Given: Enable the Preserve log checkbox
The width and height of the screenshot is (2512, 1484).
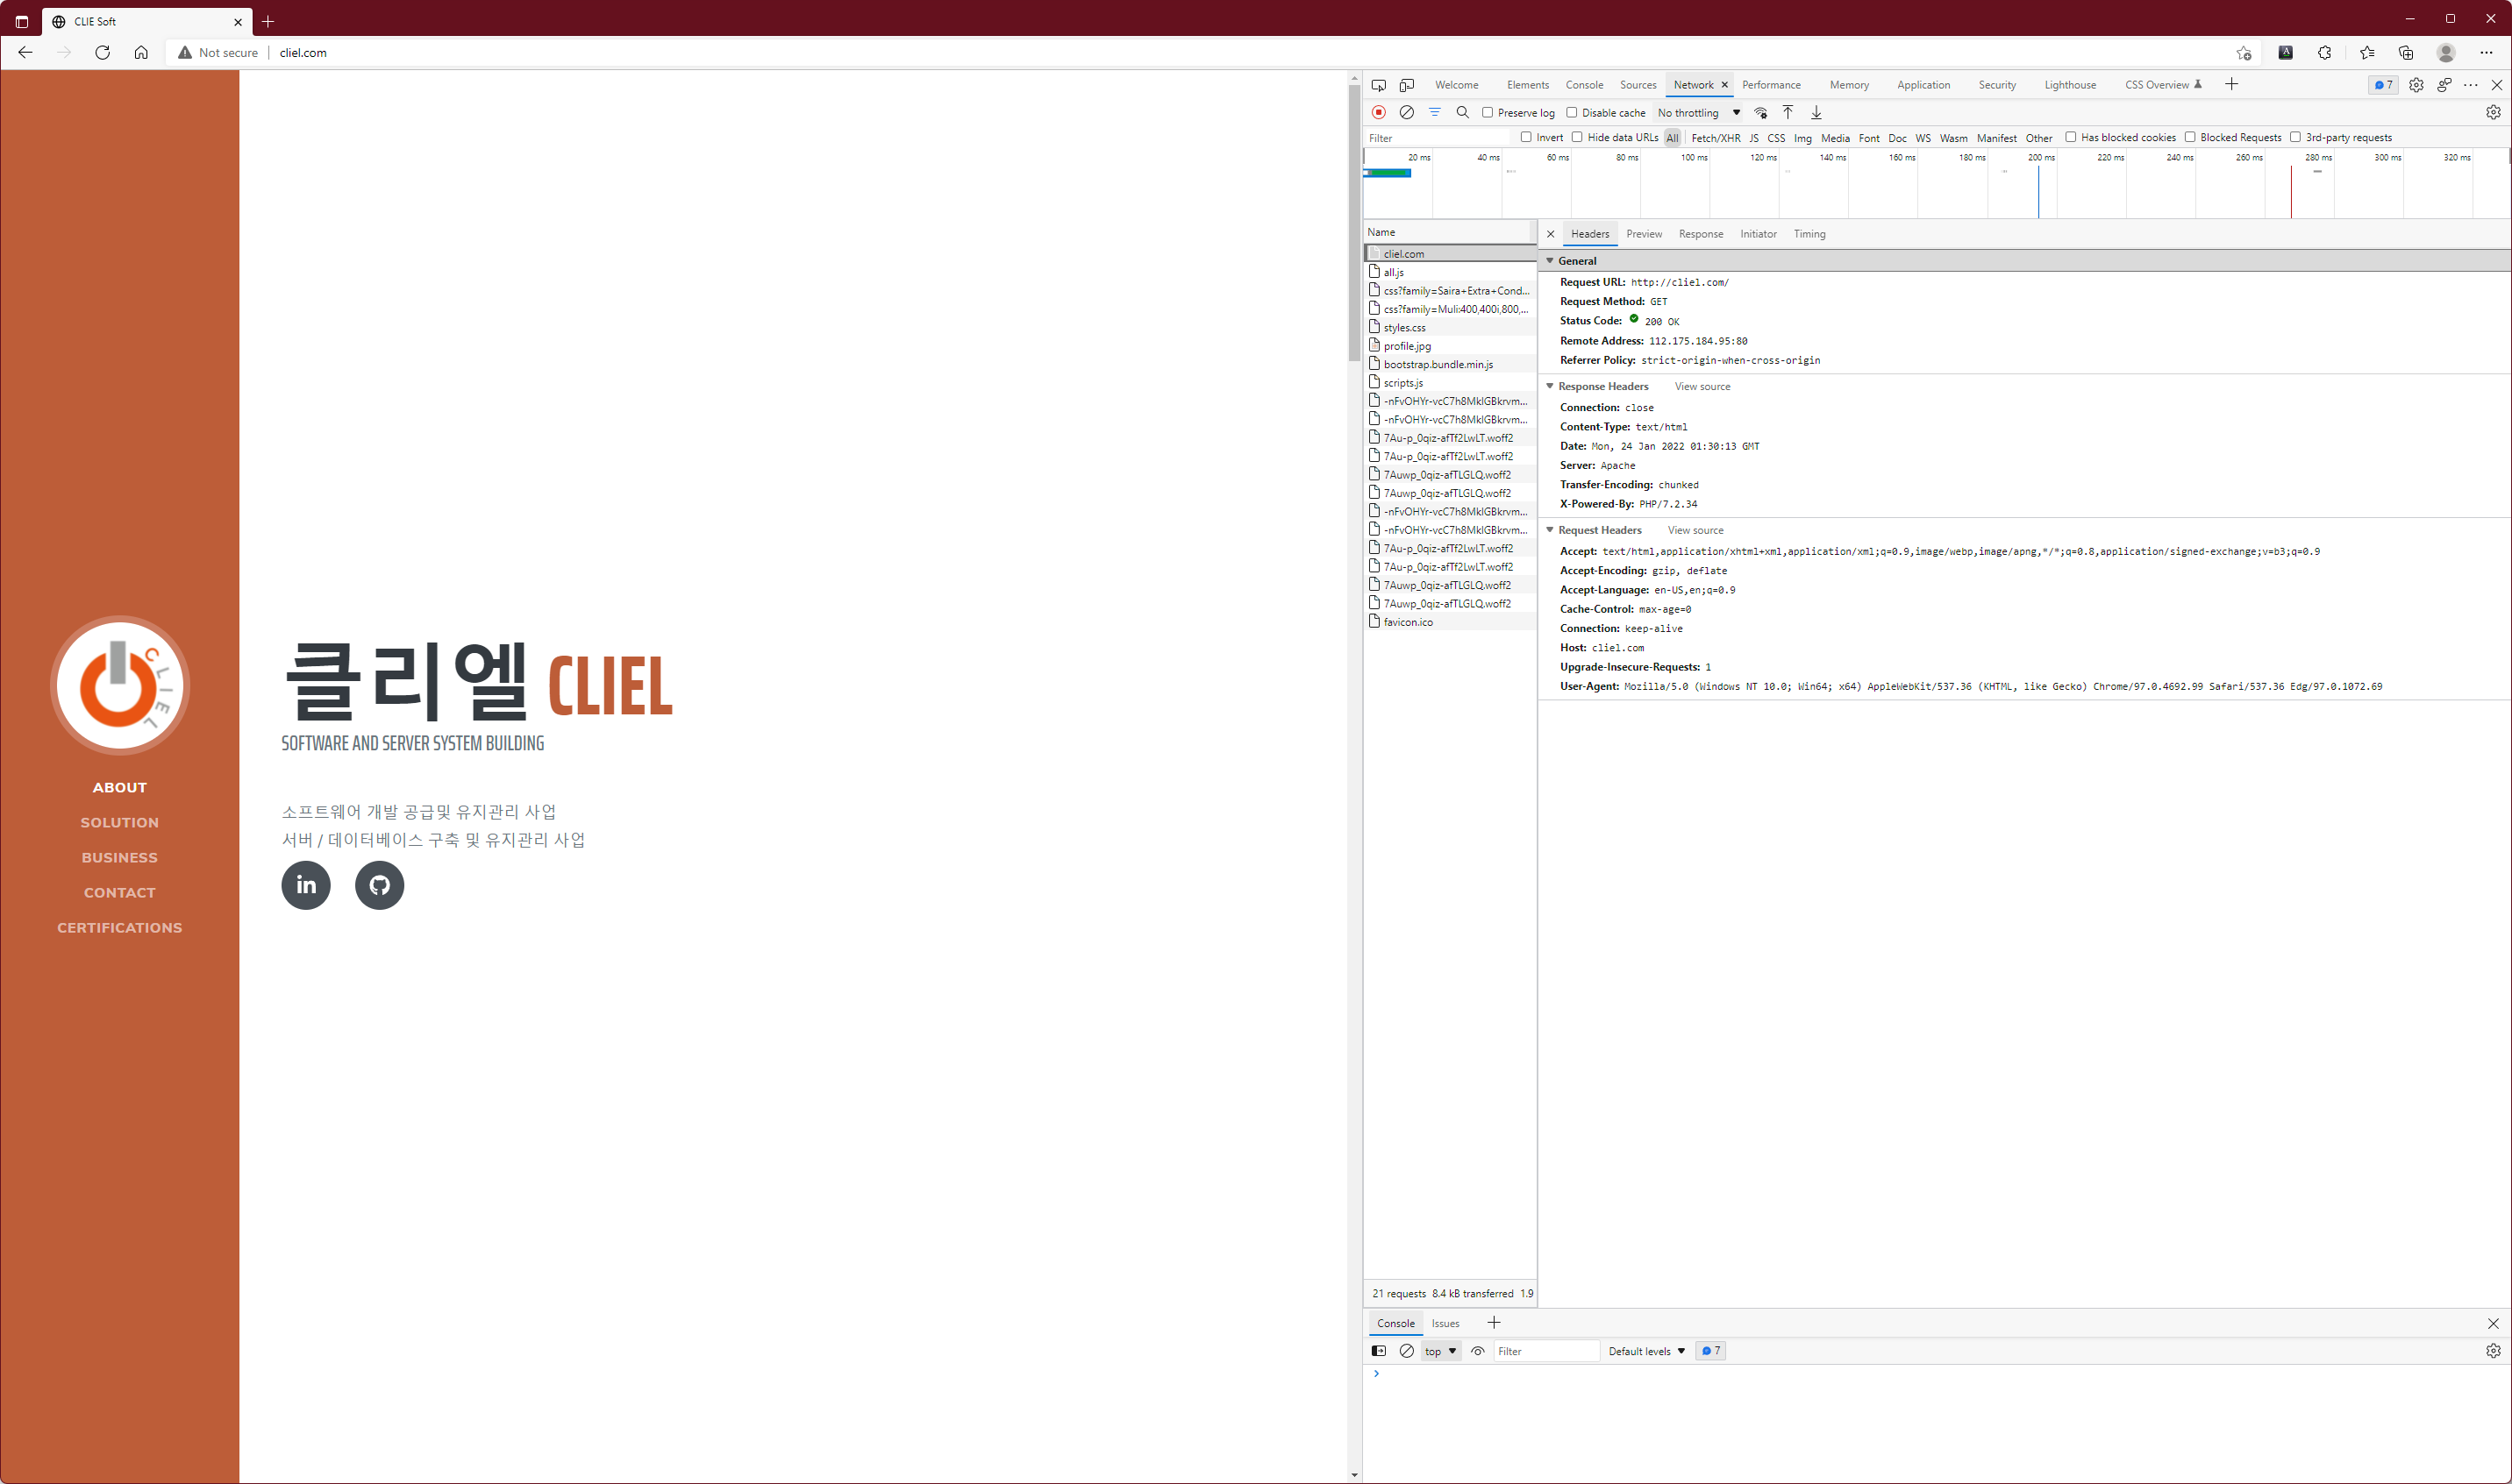Looking at the screenshot, I should pos(1488,112).
